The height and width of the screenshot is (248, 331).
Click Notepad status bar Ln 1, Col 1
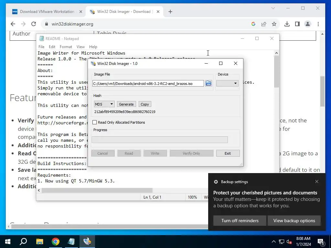152,197
